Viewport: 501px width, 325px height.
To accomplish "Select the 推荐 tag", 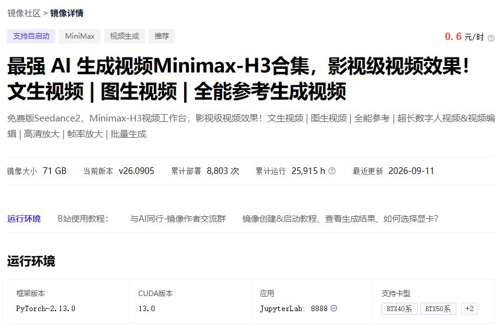I will point(162,36).
